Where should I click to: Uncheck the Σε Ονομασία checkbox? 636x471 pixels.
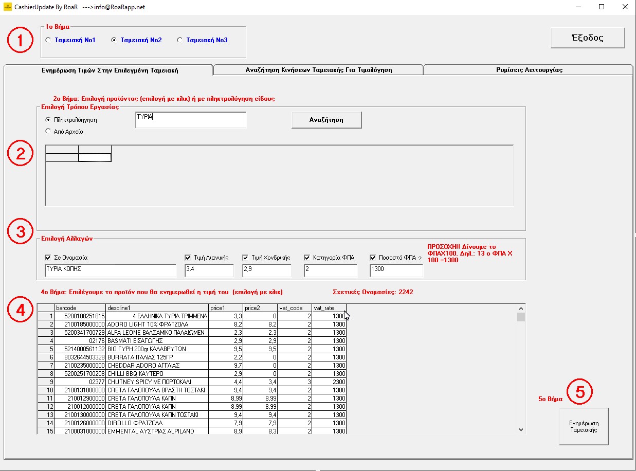[x=49, y=258]
